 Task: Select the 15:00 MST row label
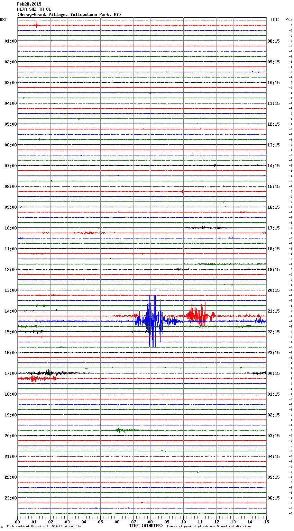point(11,332)
